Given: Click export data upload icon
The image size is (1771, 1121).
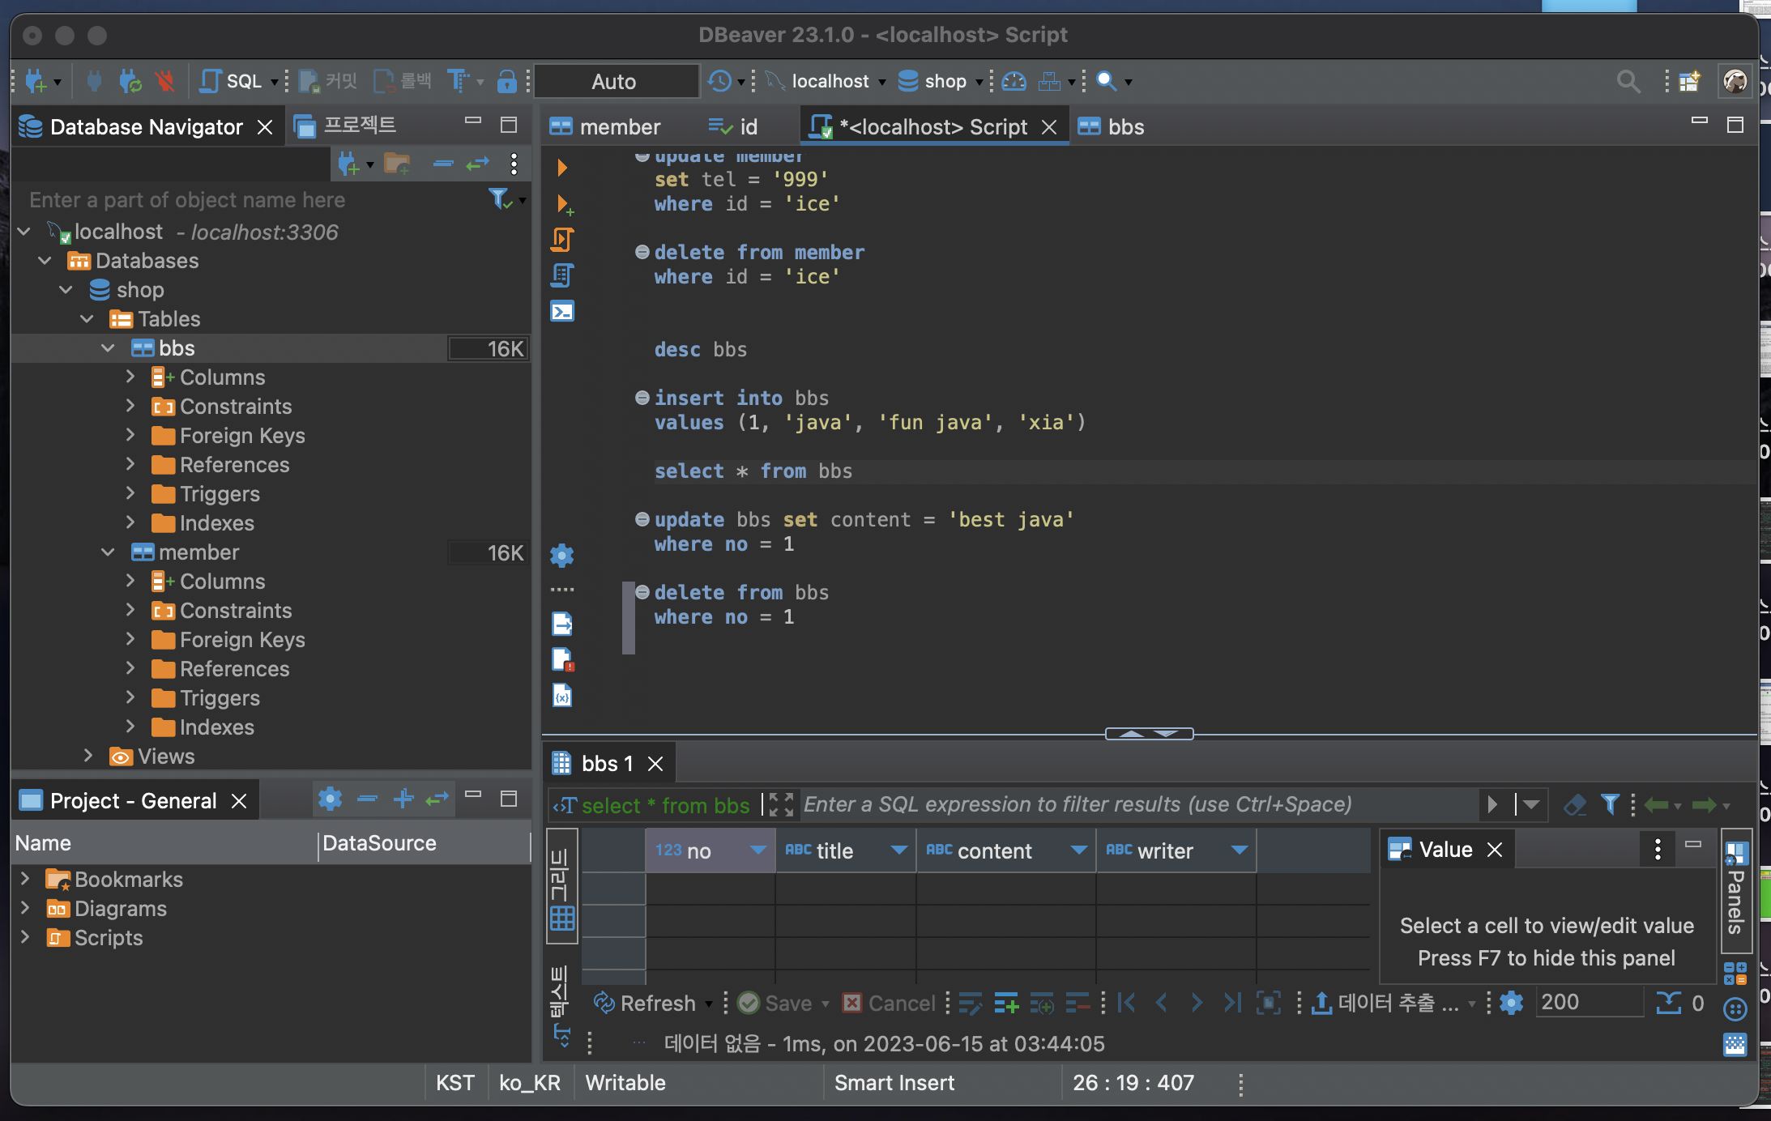Looking at the screenshot, I should 1321,1003.
